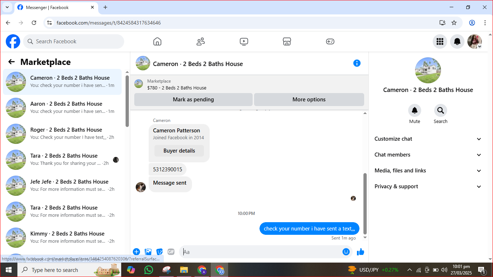Search in conversation with magnifier icon
The image size is (493, 277).
click(441, 110)
